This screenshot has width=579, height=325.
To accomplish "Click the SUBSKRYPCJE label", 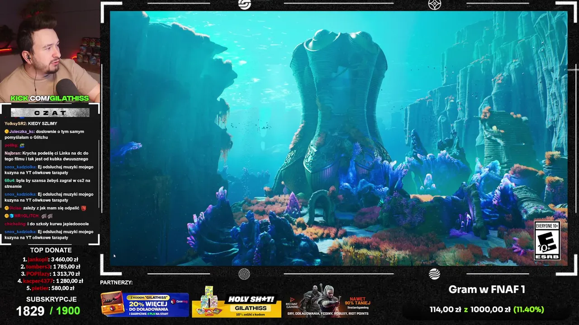I will (51, 299).
